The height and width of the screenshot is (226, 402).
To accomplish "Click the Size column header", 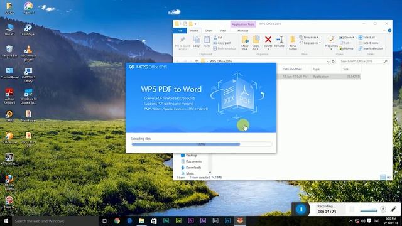I will (x=345, y=69).
